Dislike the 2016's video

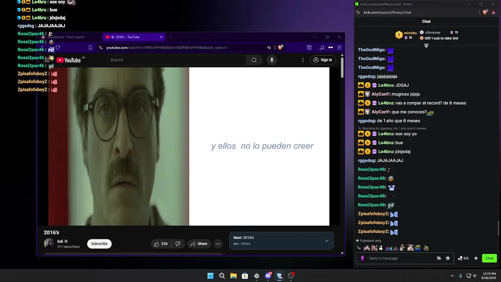click(178, 244)
